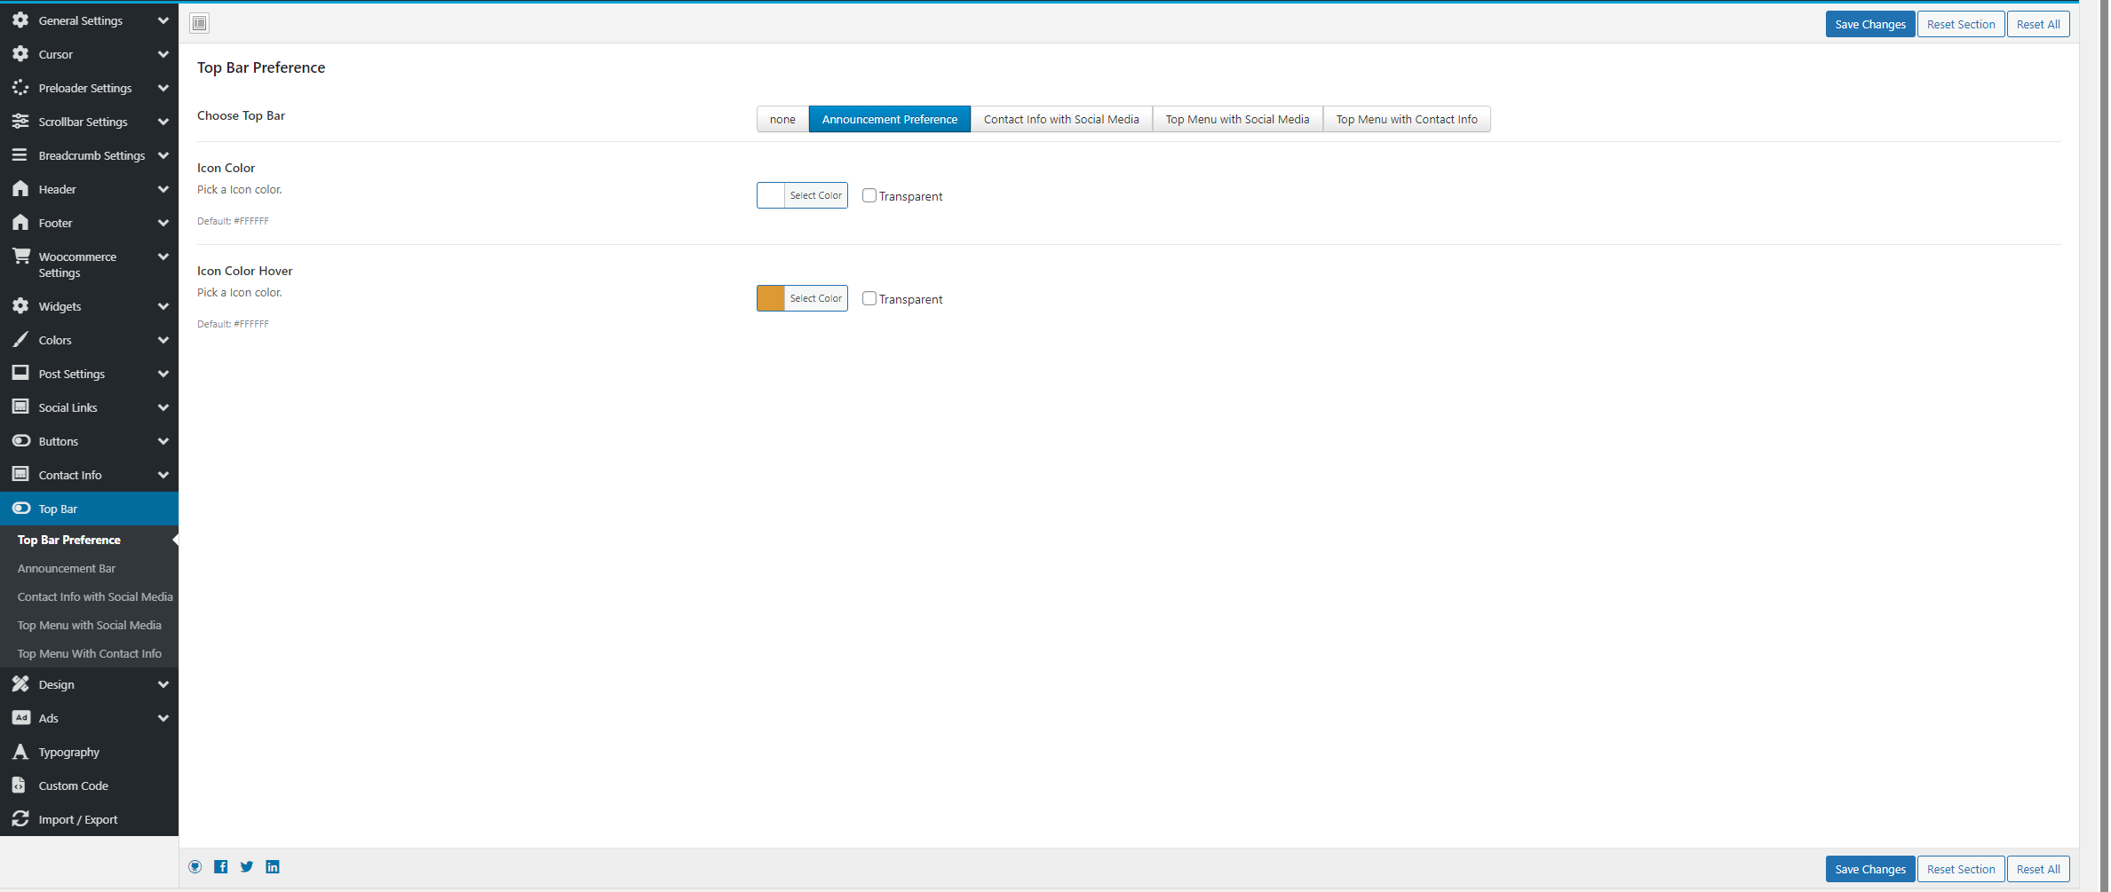
Task: Click the WooCommerce cart icon in sidebar
Action: pyautogui.click(x=21, y=257)
